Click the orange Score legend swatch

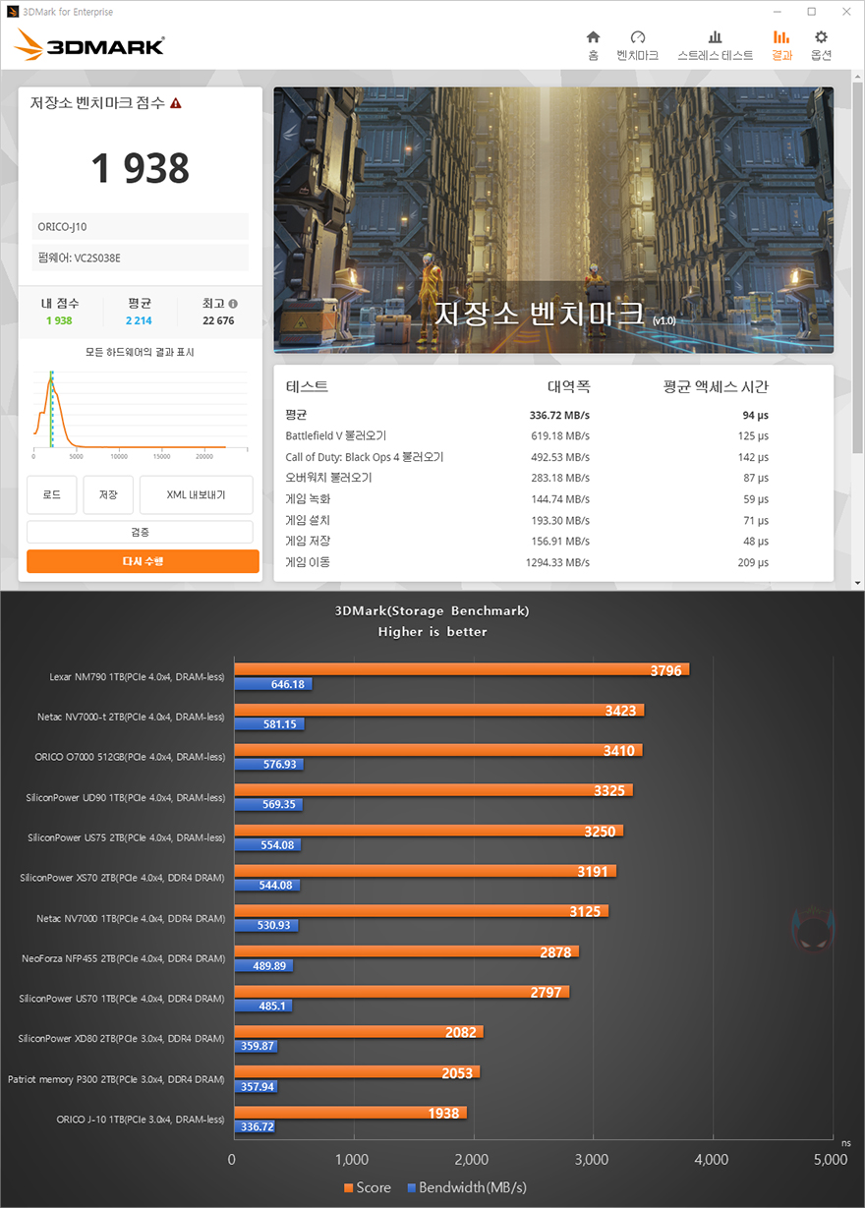tap(348, 1187)
